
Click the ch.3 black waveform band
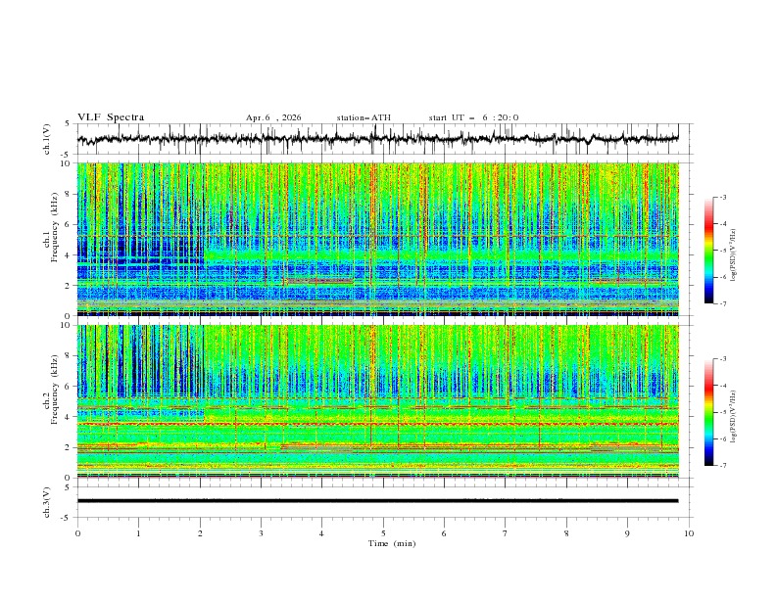coord(377,501)
